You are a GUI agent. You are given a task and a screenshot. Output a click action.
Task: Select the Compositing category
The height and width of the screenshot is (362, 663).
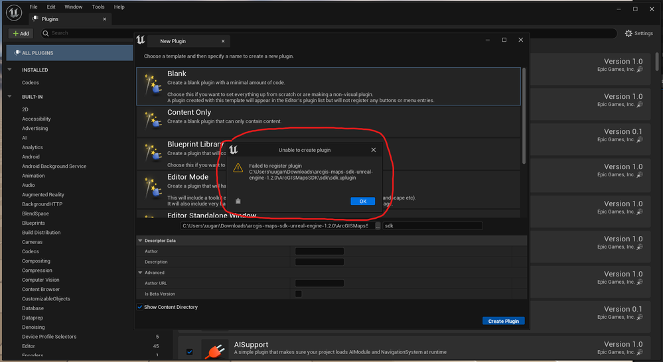[x=36, y=261]
